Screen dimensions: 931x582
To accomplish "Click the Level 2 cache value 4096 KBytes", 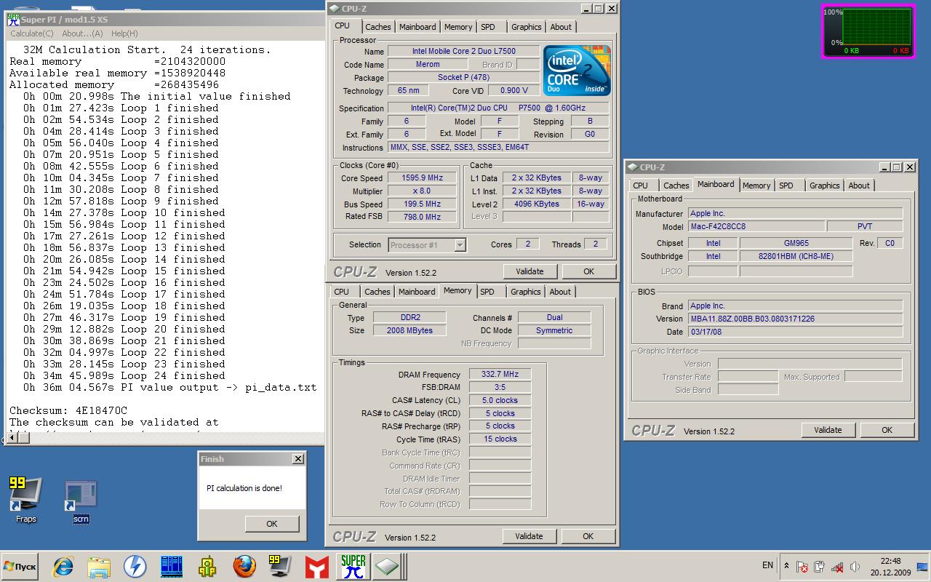I will tap(537, 204).
